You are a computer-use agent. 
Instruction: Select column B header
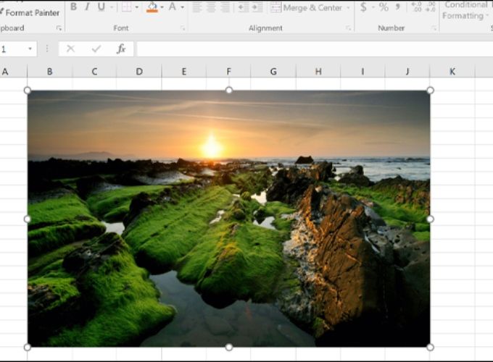click(x=50, y=71)
